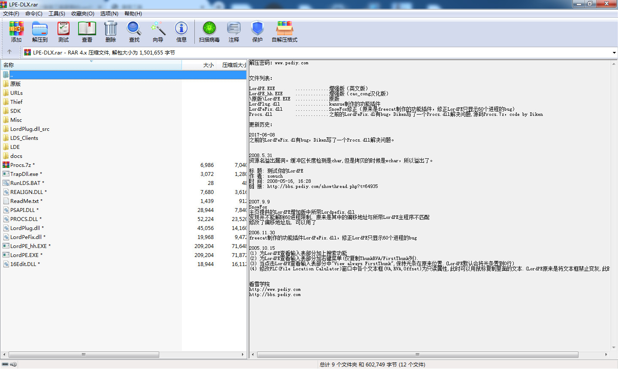618x369 pixels.
Task: Go up one level with the arrow button
Action: click(x=9, y=52)
